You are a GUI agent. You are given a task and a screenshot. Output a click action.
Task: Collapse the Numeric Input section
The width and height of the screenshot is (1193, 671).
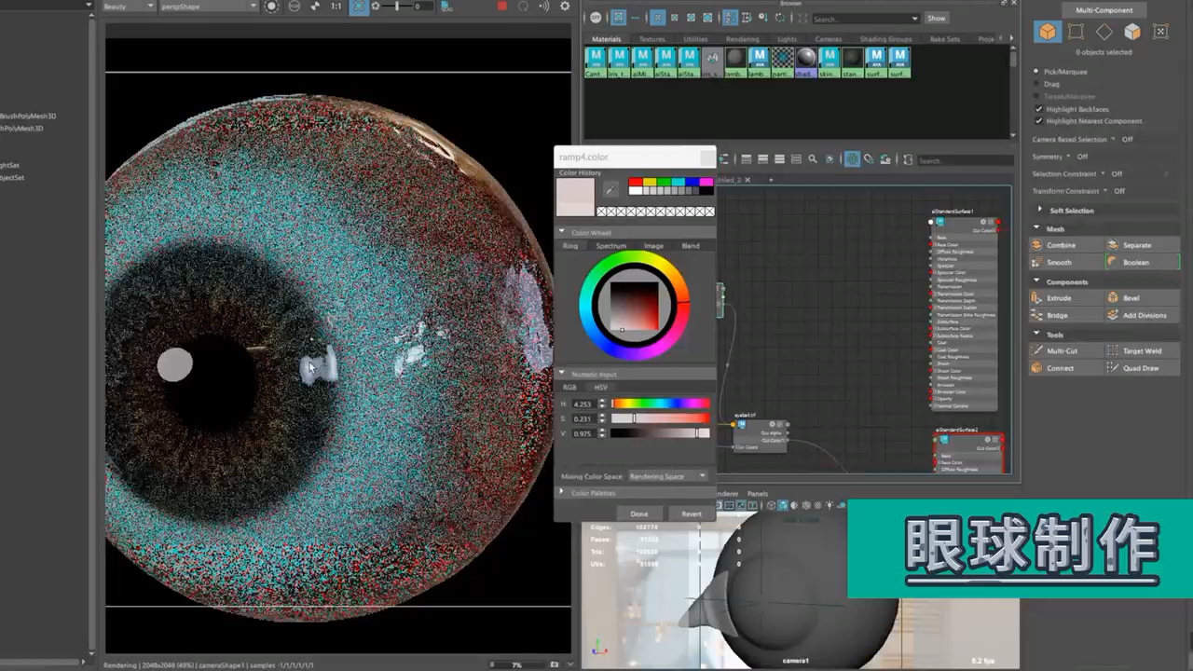click(x=562, y=374)
